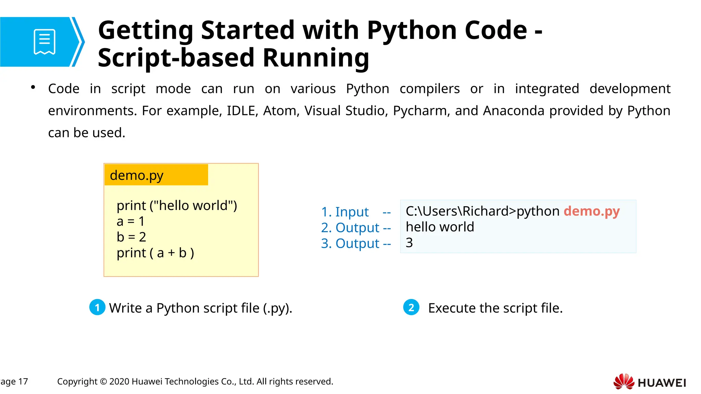Click the '1. Input --' label
Viewport: 701px width, 394px height.
click(355, 212)
